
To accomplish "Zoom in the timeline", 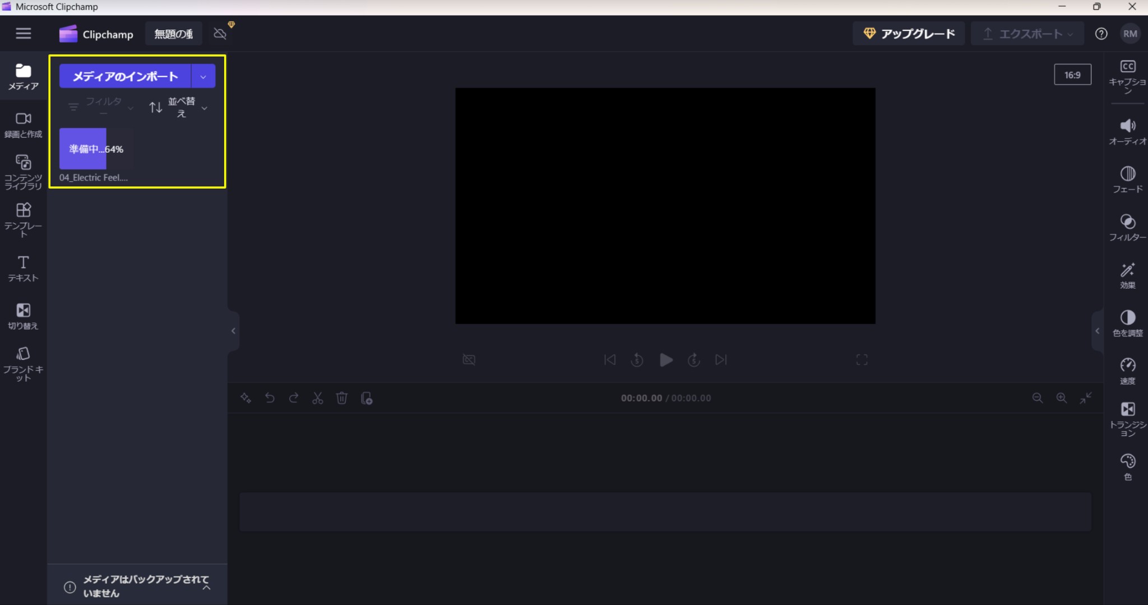I will [x=1061, y=398].
